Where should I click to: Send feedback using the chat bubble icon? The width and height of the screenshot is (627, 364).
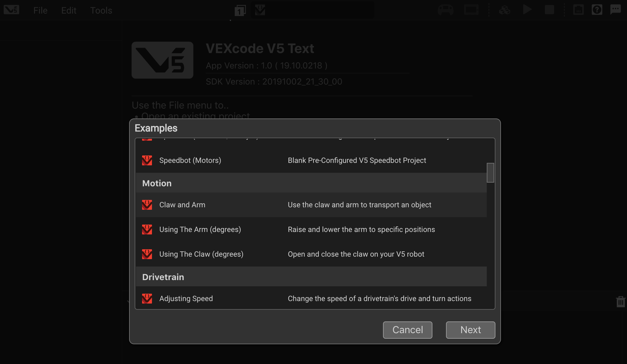click(x=616, y=10)
